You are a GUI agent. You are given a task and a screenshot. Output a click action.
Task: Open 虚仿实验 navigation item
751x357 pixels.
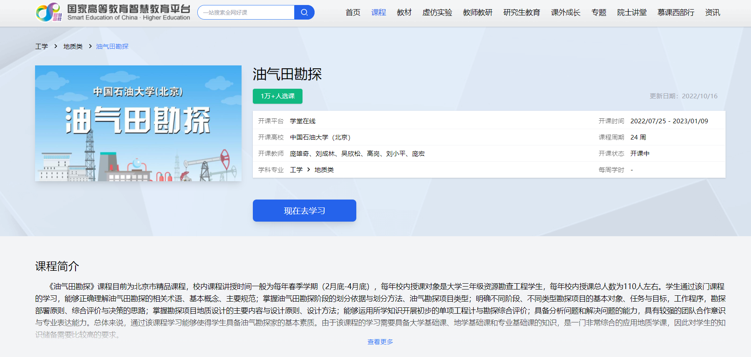pos(437,12)
